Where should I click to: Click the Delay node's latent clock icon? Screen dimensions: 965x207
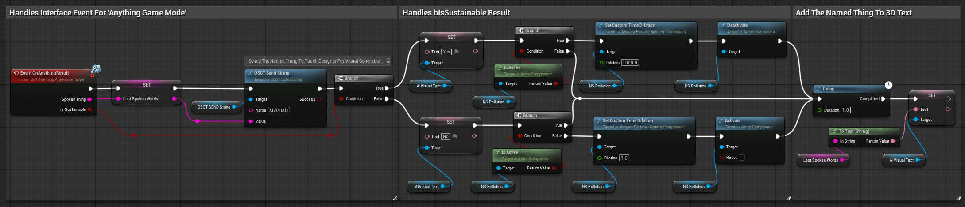pos(888,85)
